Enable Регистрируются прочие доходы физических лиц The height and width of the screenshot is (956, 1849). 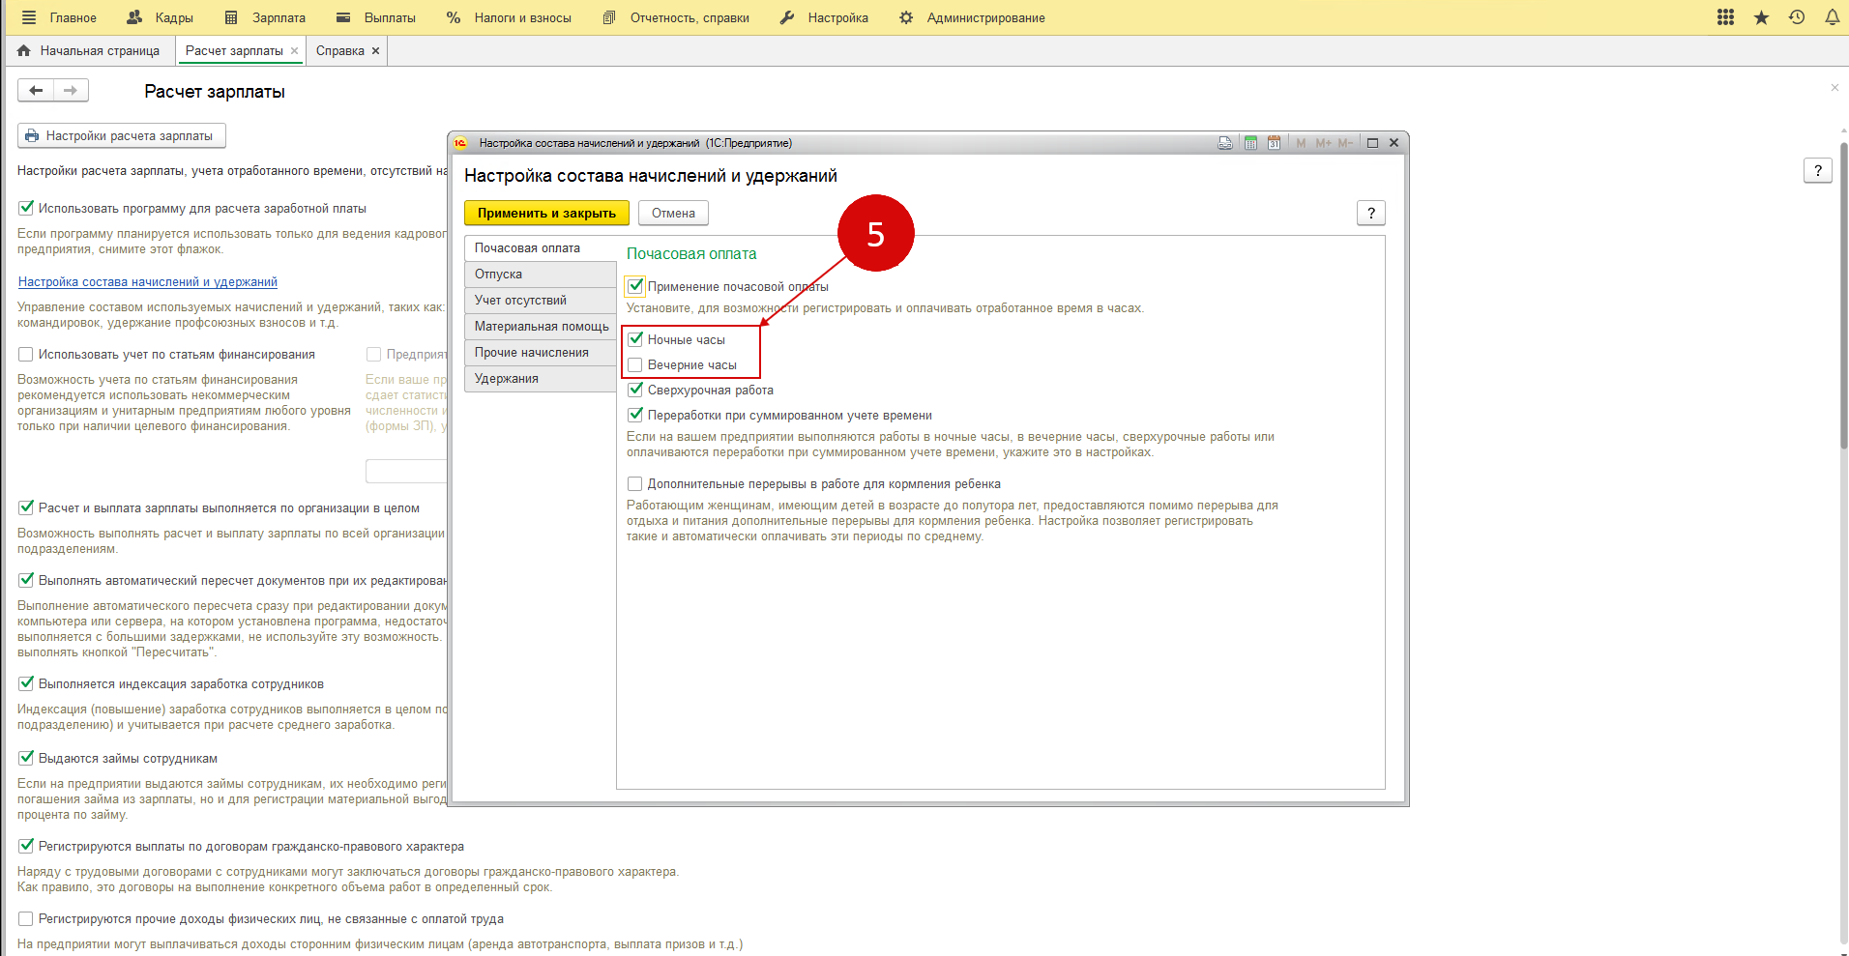pyautogui.click(x=26, y=918)
